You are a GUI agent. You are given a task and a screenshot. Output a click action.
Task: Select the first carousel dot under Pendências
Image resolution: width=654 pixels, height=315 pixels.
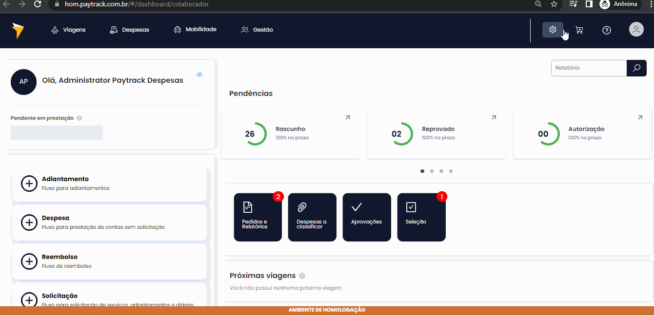click(422, 171)
